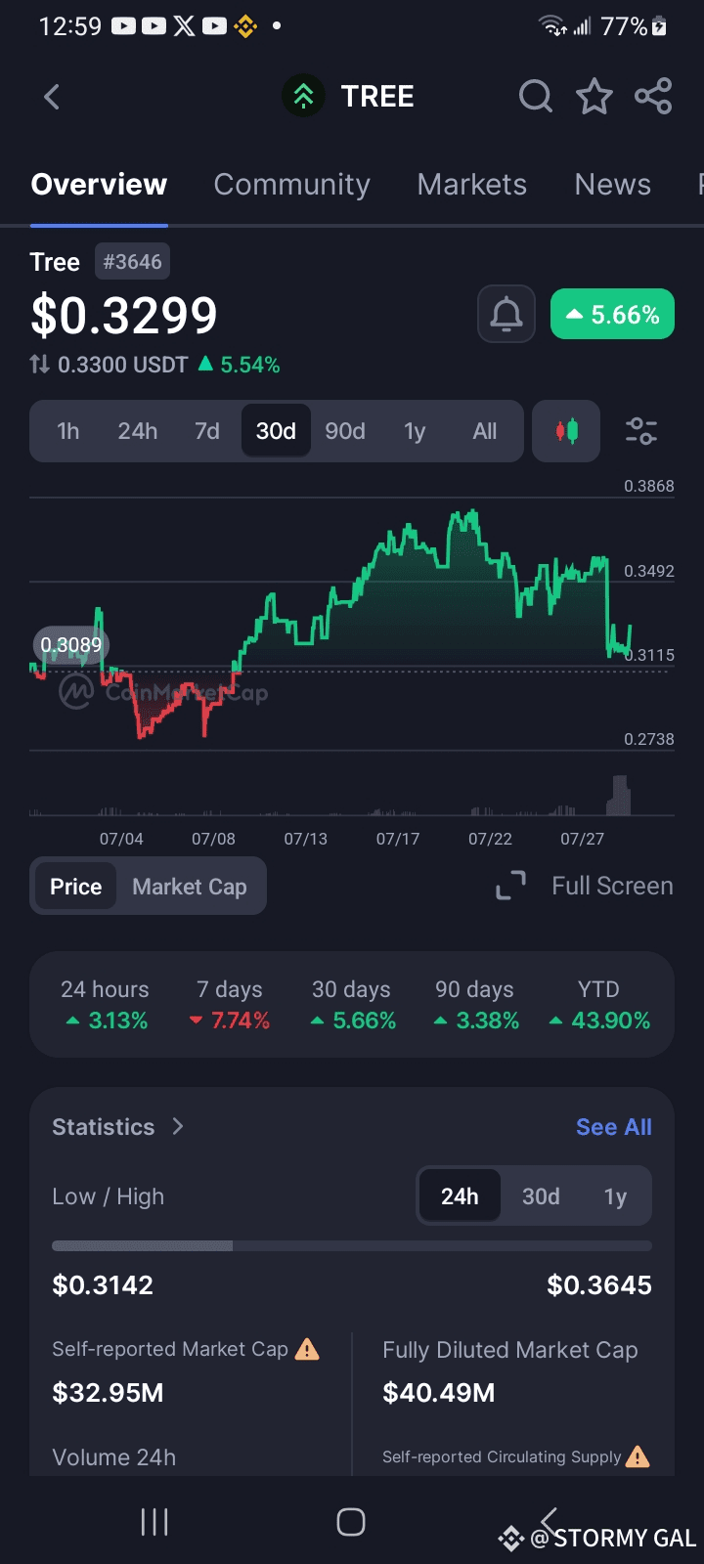Tap Android home navigation button

351,1522
